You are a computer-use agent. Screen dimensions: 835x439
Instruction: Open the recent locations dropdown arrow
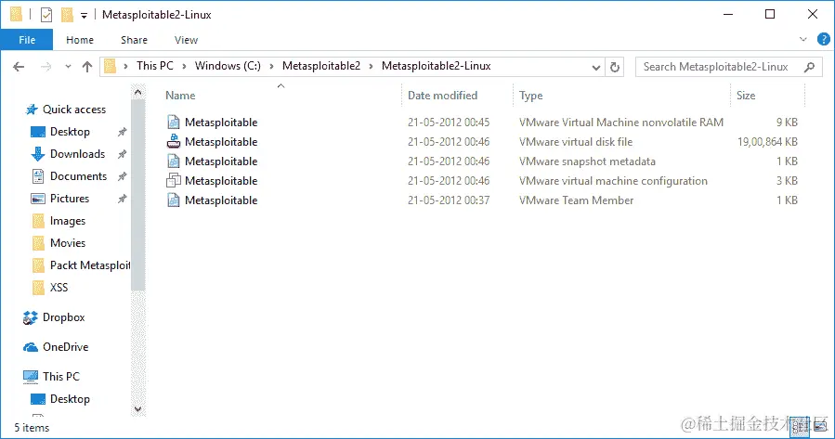click(68, 67)
